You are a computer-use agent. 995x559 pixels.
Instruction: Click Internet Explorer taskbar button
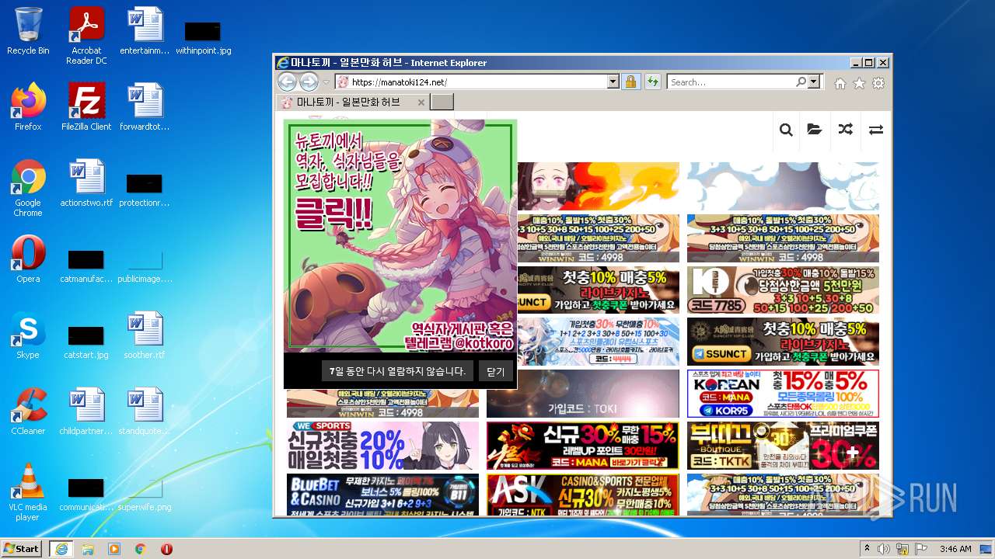61,549
